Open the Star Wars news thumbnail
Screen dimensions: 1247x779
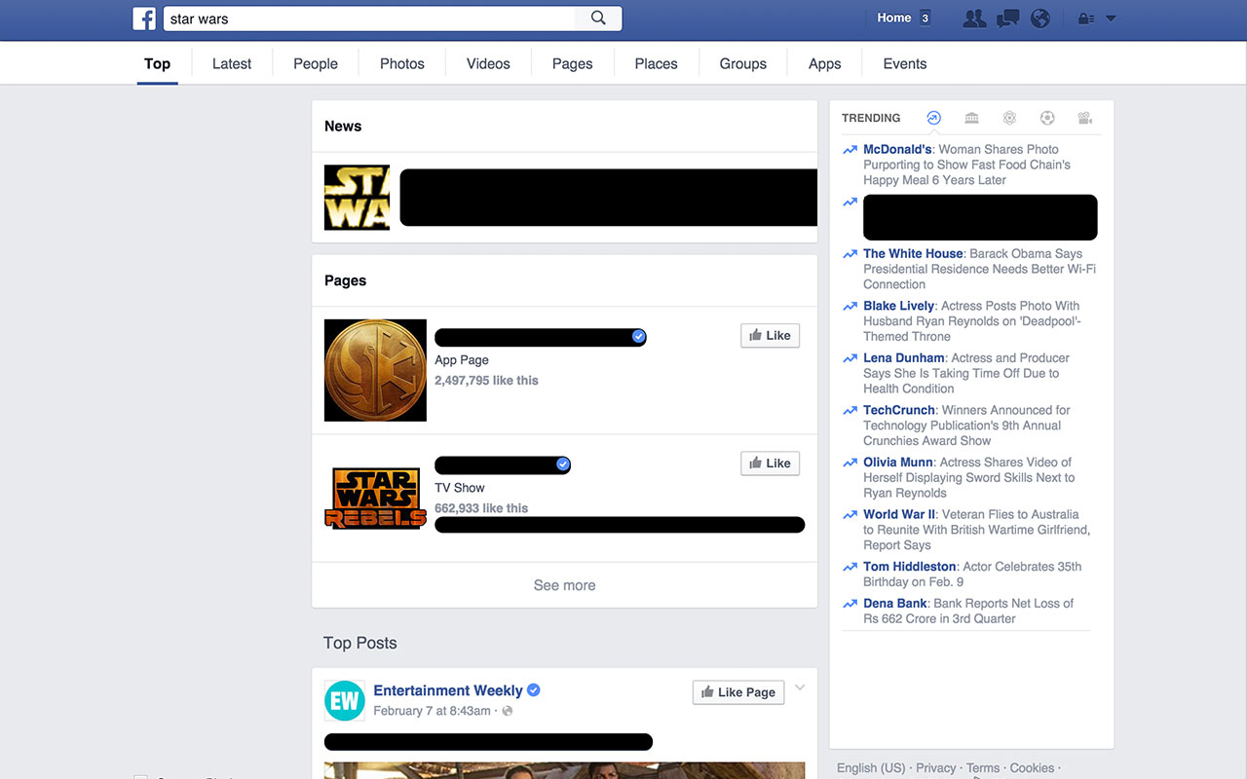(x=357, y=198)
